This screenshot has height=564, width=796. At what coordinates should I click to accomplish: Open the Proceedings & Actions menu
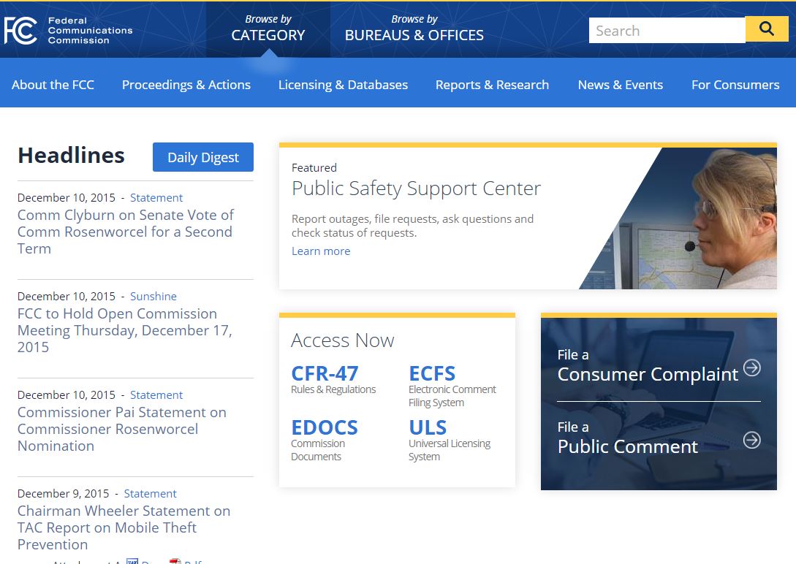coord(186,85)
